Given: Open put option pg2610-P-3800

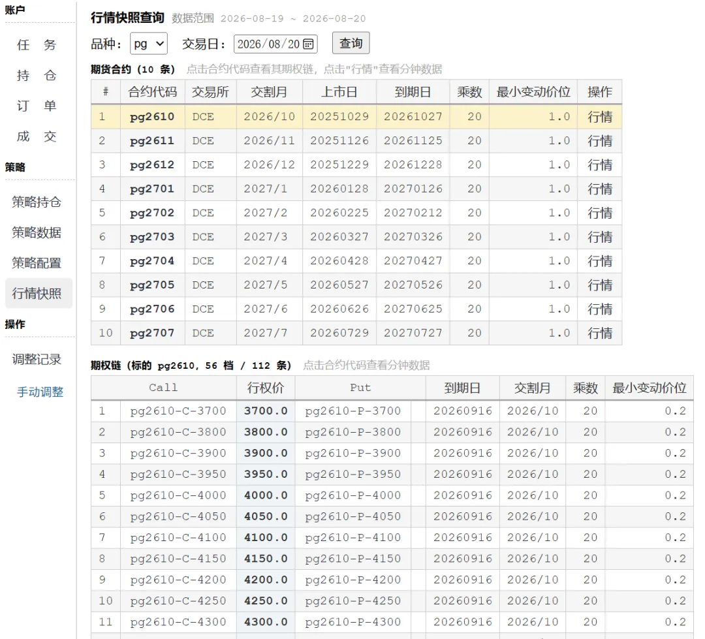Looking at the screenshot, I should coord(353,432).
